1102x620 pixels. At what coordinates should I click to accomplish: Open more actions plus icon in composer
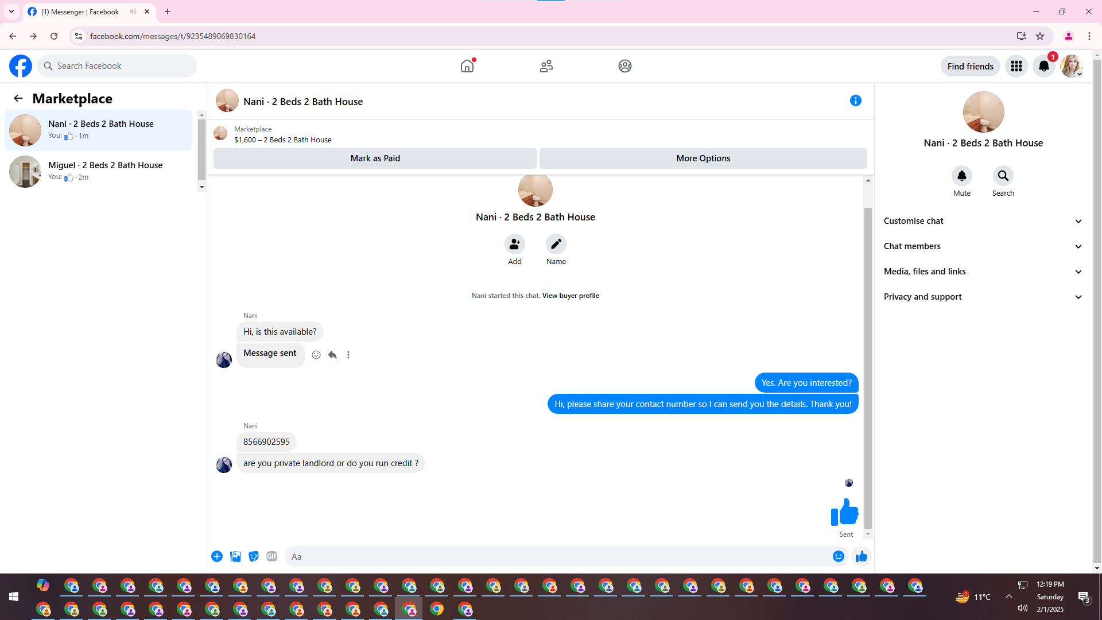(217, 556)
